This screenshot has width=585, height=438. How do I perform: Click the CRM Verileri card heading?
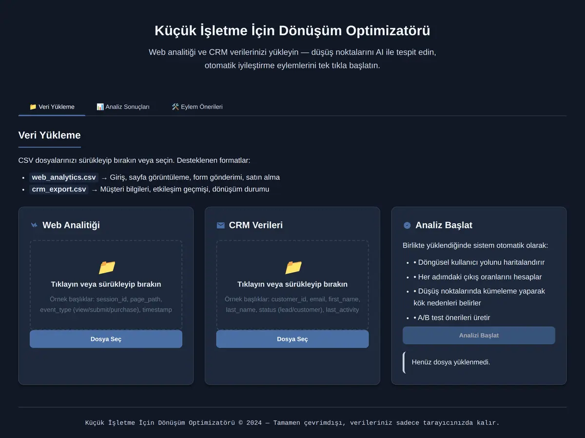point(256,225)
